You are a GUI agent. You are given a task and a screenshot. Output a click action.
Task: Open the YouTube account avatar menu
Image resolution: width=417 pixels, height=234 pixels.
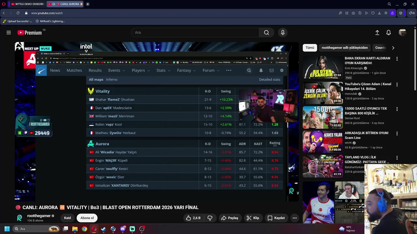(x=402, y=32)
